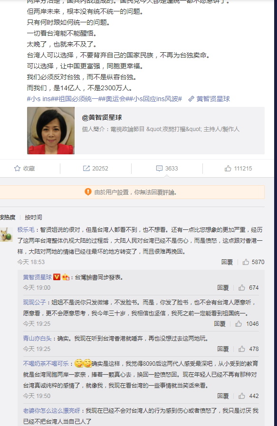
Task: Open the #小s回应ins风波# hashtag
Action: pyautogui.click(x=156, y=99)
